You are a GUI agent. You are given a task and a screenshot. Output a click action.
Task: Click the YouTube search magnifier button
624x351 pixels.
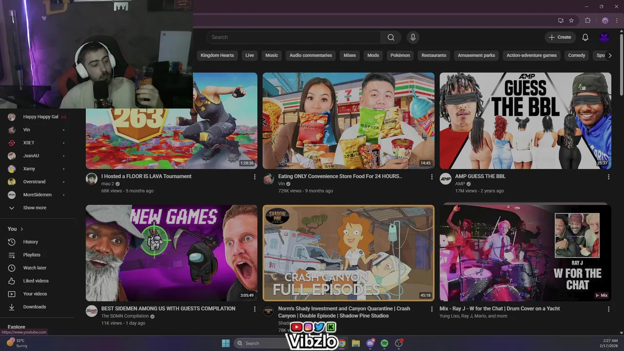[x=391, y=38]
